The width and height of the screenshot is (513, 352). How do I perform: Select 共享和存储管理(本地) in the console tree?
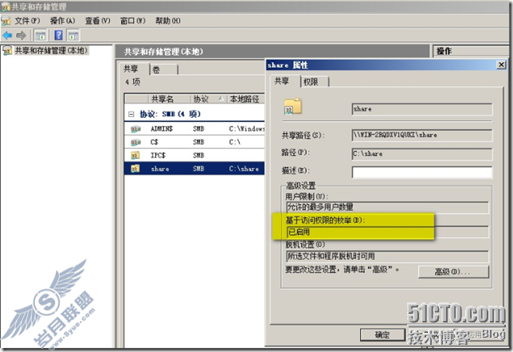[x=51, y=51]
